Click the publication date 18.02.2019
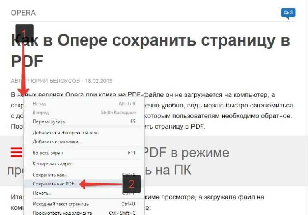 pyautogui.click(x=99, y=81)
